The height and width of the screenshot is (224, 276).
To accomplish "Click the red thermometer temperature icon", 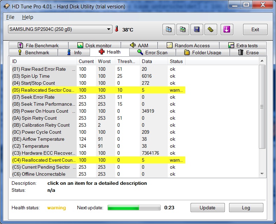I will tap(117, 29).
